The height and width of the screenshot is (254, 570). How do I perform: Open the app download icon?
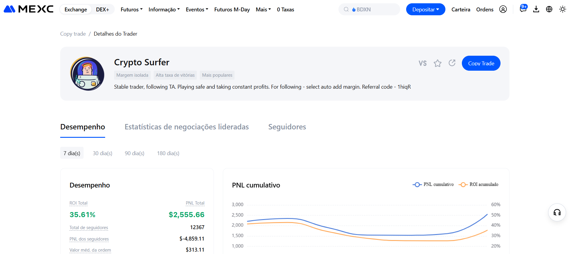tap(536, 9)
